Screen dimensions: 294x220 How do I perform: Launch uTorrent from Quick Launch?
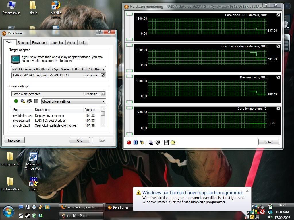[34, 215]
